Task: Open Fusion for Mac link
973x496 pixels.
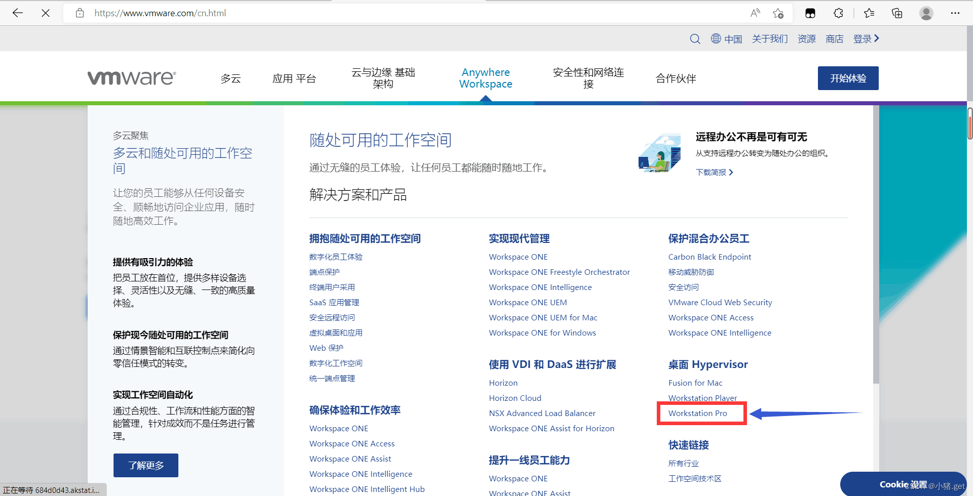Action: (695, 383)
